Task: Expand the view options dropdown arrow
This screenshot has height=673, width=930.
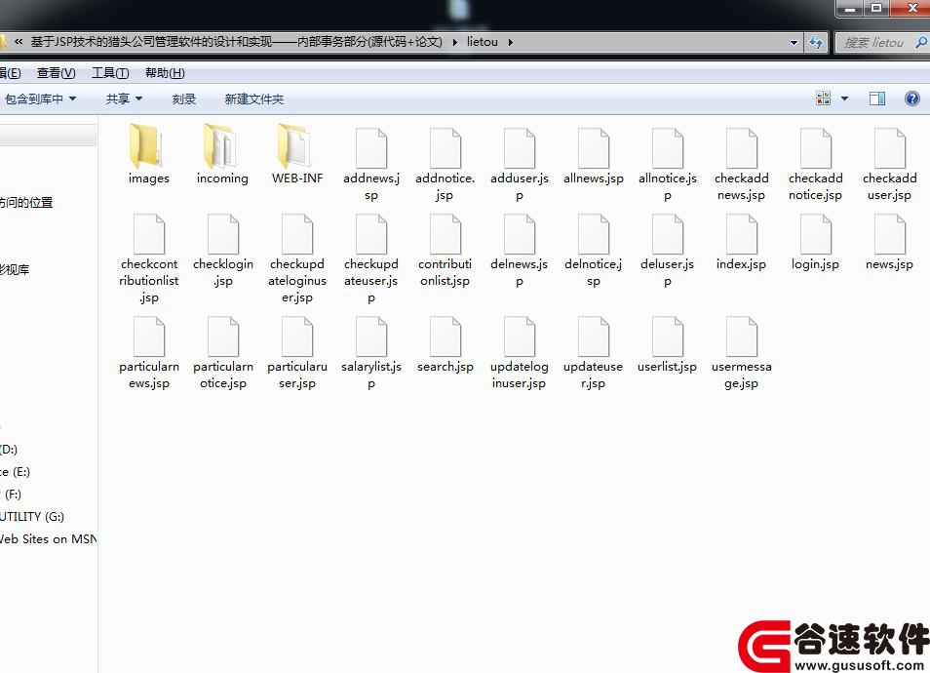Action: [844, 99]
